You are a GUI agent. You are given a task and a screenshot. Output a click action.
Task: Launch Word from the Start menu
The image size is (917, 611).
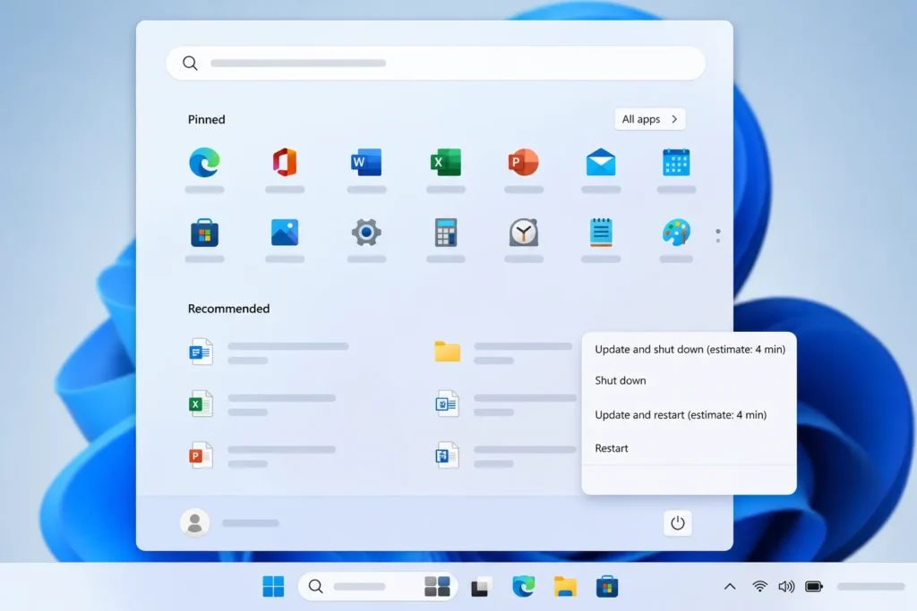(x=364, y=161)
